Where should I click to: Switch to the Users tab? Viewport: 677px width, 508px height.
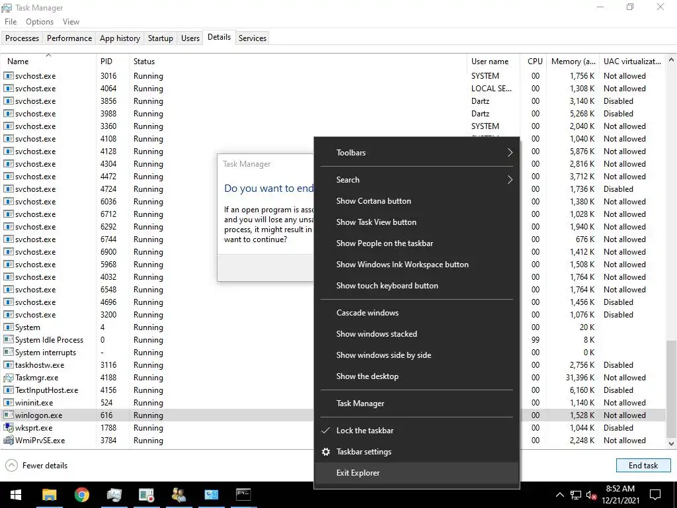click(x=190, y=38)
